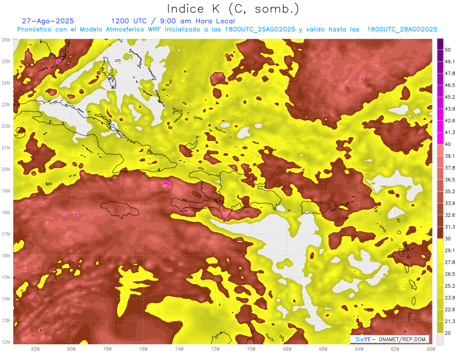Click the 17N latitude label
The width and height of the screenshot is (458, 354).
click(5, 234)
